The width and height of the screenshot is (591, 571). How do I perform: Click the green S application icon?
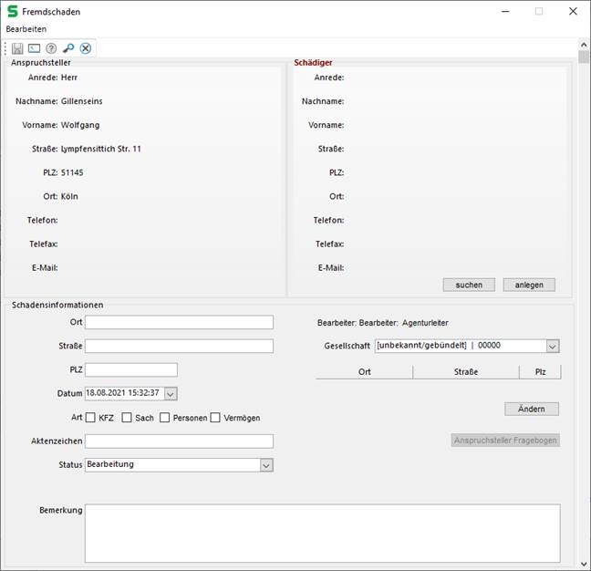12,12
